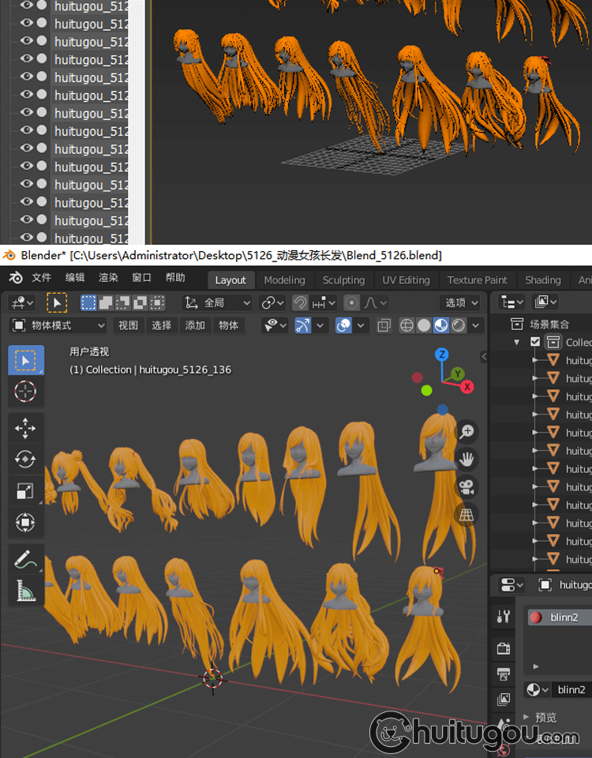Activate the Rotate tool

25,460
